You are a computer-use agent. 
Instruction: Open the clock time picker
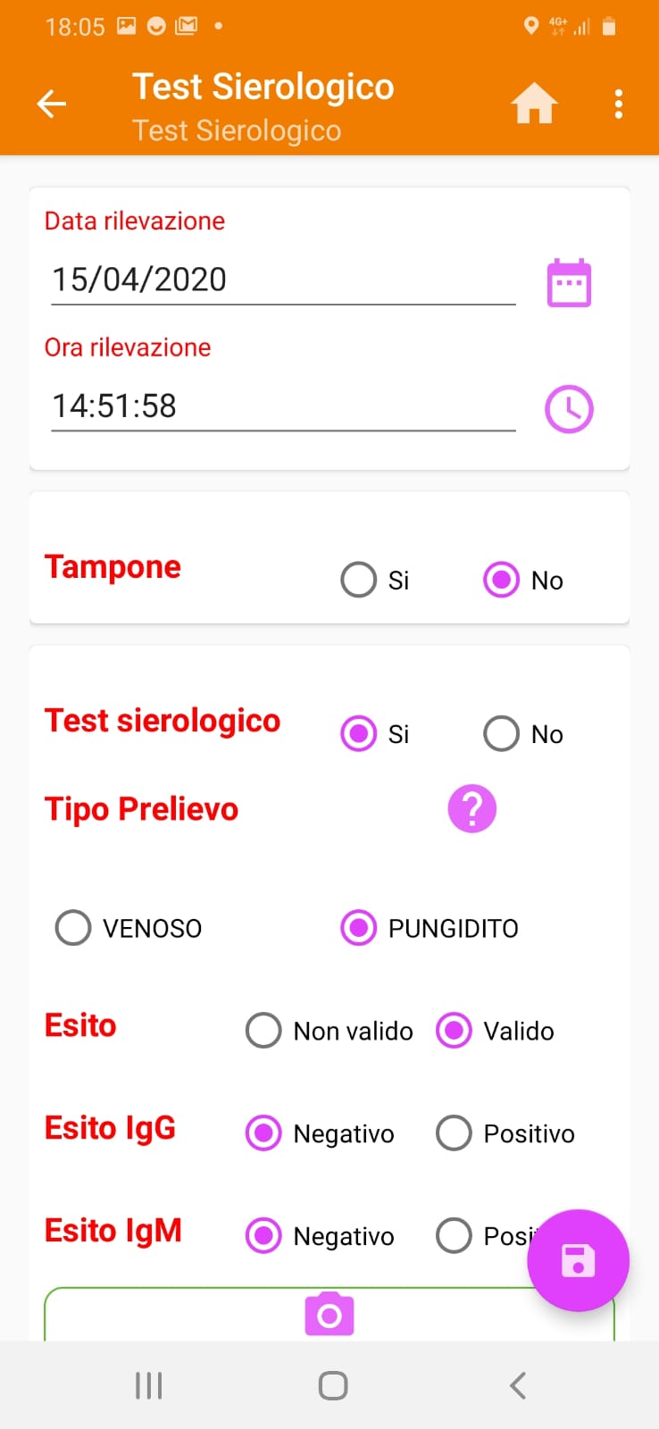pyautogui.click(x=569, y=409)
